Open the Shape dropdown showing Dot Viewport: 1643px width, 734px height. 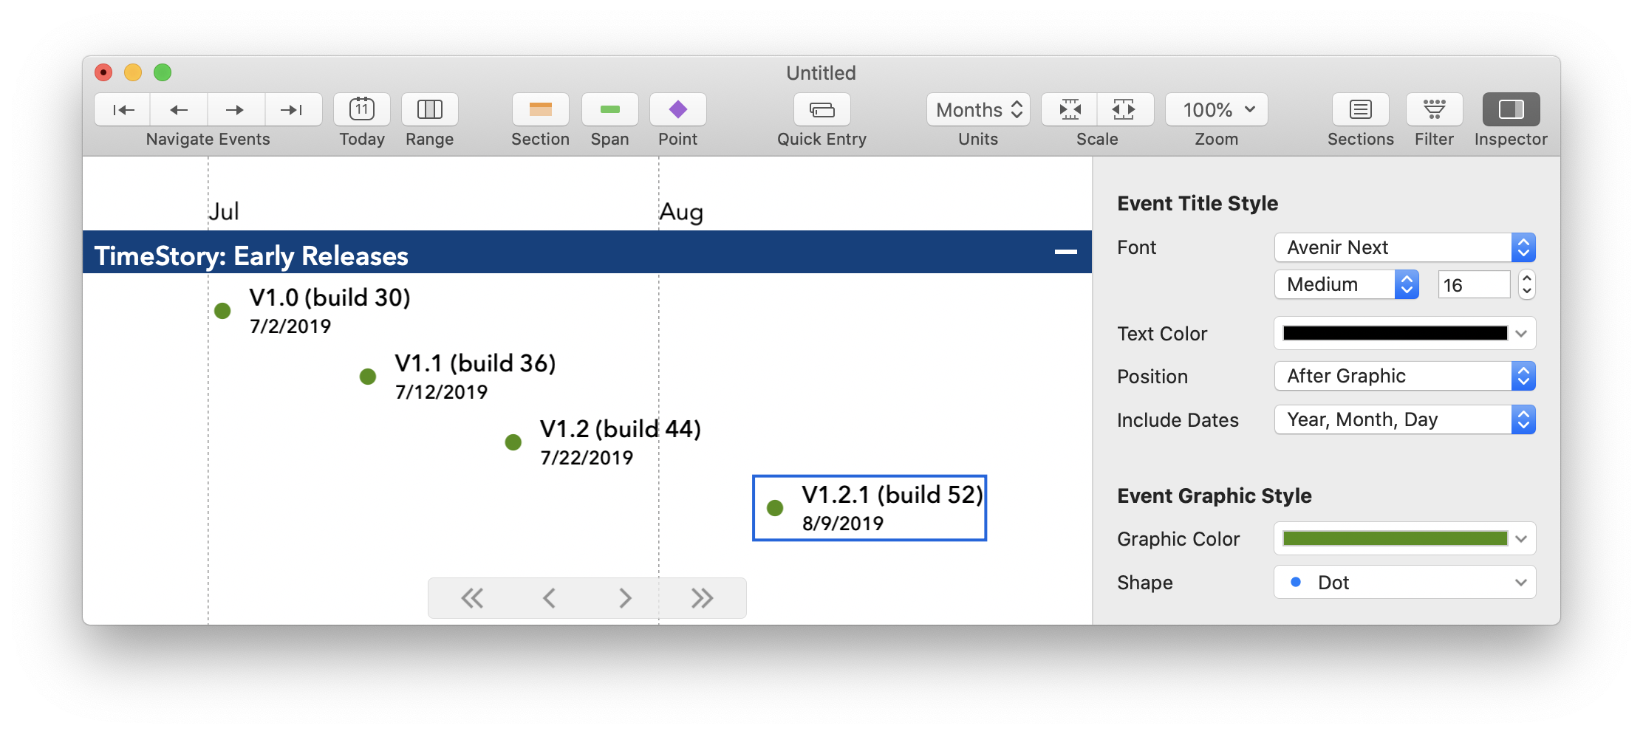pos(1403,582)
